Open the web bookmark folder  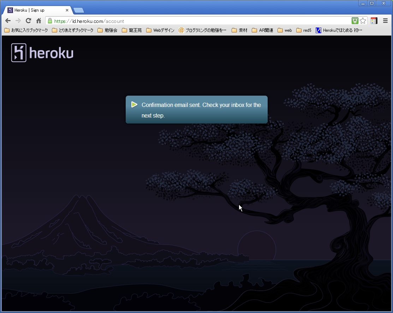pos(285,30)
